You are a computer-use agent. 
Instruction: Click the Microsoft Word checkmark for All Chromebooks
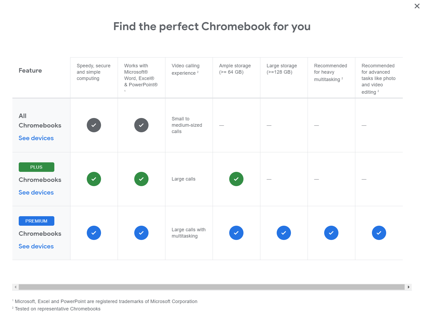click(x=141, y=125)
